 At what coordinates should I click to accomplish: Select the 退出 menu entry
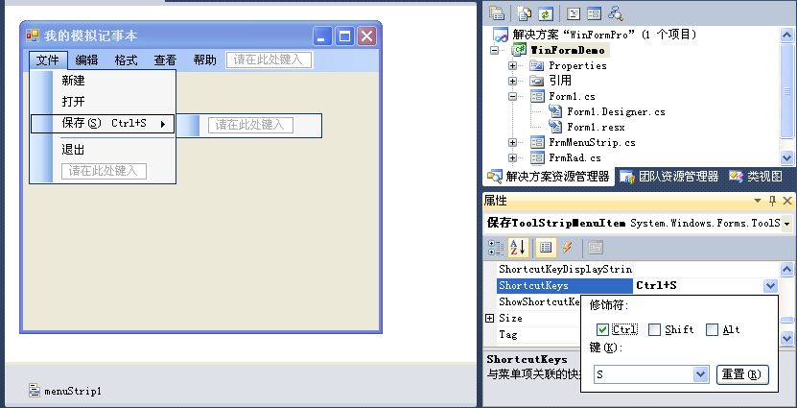pos(74,150)
